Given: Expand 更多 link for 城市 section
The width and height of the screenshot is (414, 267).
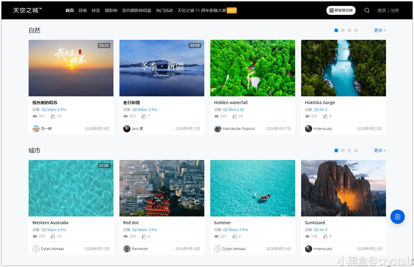Looking at the screenshot, I should (x=380, y=150).
